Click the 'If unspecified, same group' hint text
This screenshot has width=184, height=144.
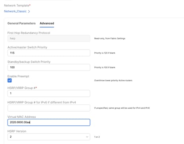coord(122,108)
